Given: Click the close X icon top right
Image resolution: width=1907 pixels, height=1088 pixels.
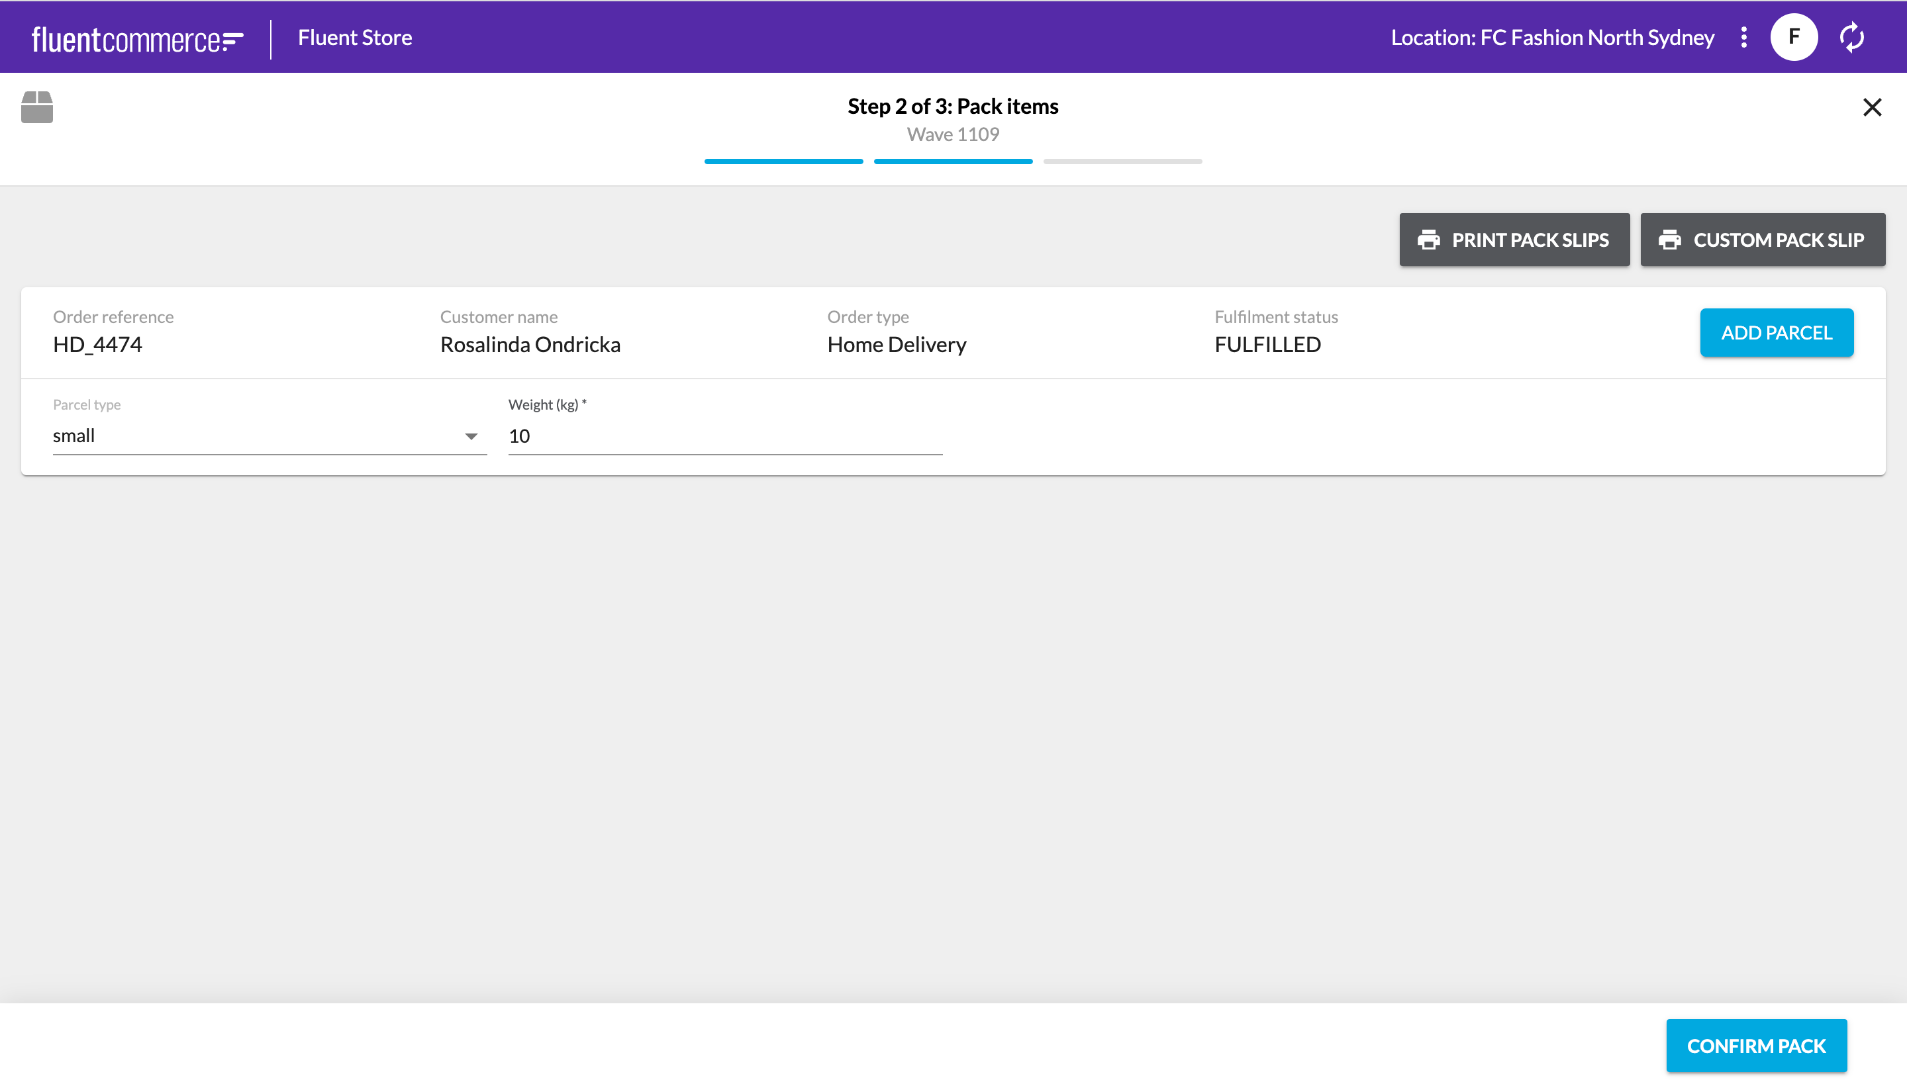Looking at the screenshot, I should tap(1873, 107).
